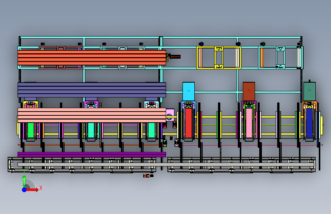Select the cyan rectangular box
The height and width of the screenshot is (214, 331).
(189, 92)
